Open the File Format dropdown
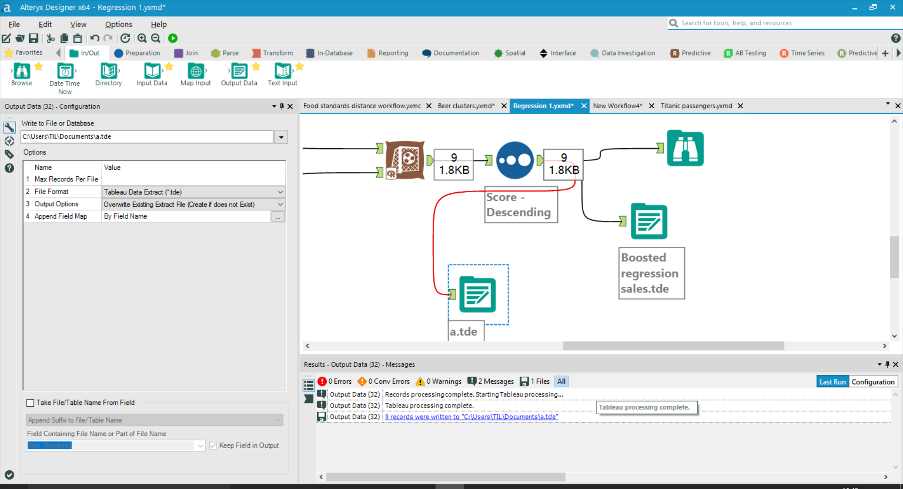This screenshot has height=489, width=903. point(280,192)
